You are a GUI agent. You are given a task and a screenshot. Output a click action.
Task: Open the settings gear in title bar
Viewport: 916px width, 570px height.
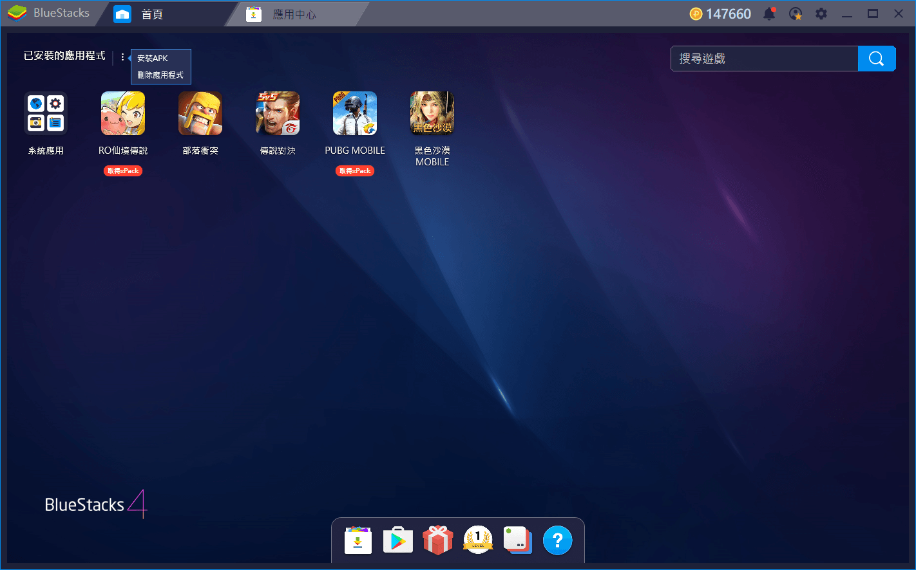(x=821, y=14)
